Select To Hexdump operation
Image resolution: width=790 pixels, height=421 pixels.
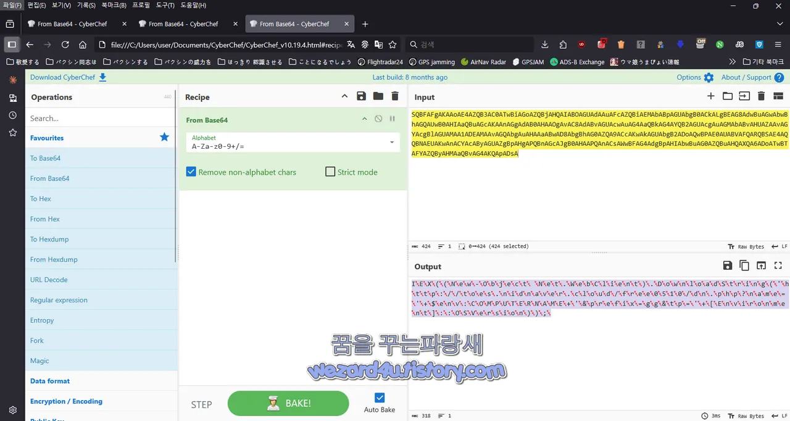click(101, 239)
